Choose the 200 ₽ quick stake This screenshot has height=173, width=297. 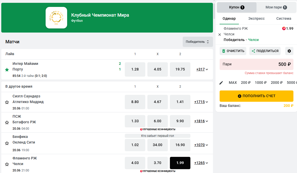point(246,83)
